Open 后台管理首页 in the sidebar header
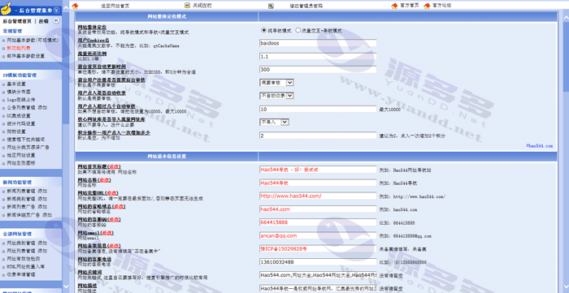The height and width of the screenshot is (293, 569). coord(17,21)
